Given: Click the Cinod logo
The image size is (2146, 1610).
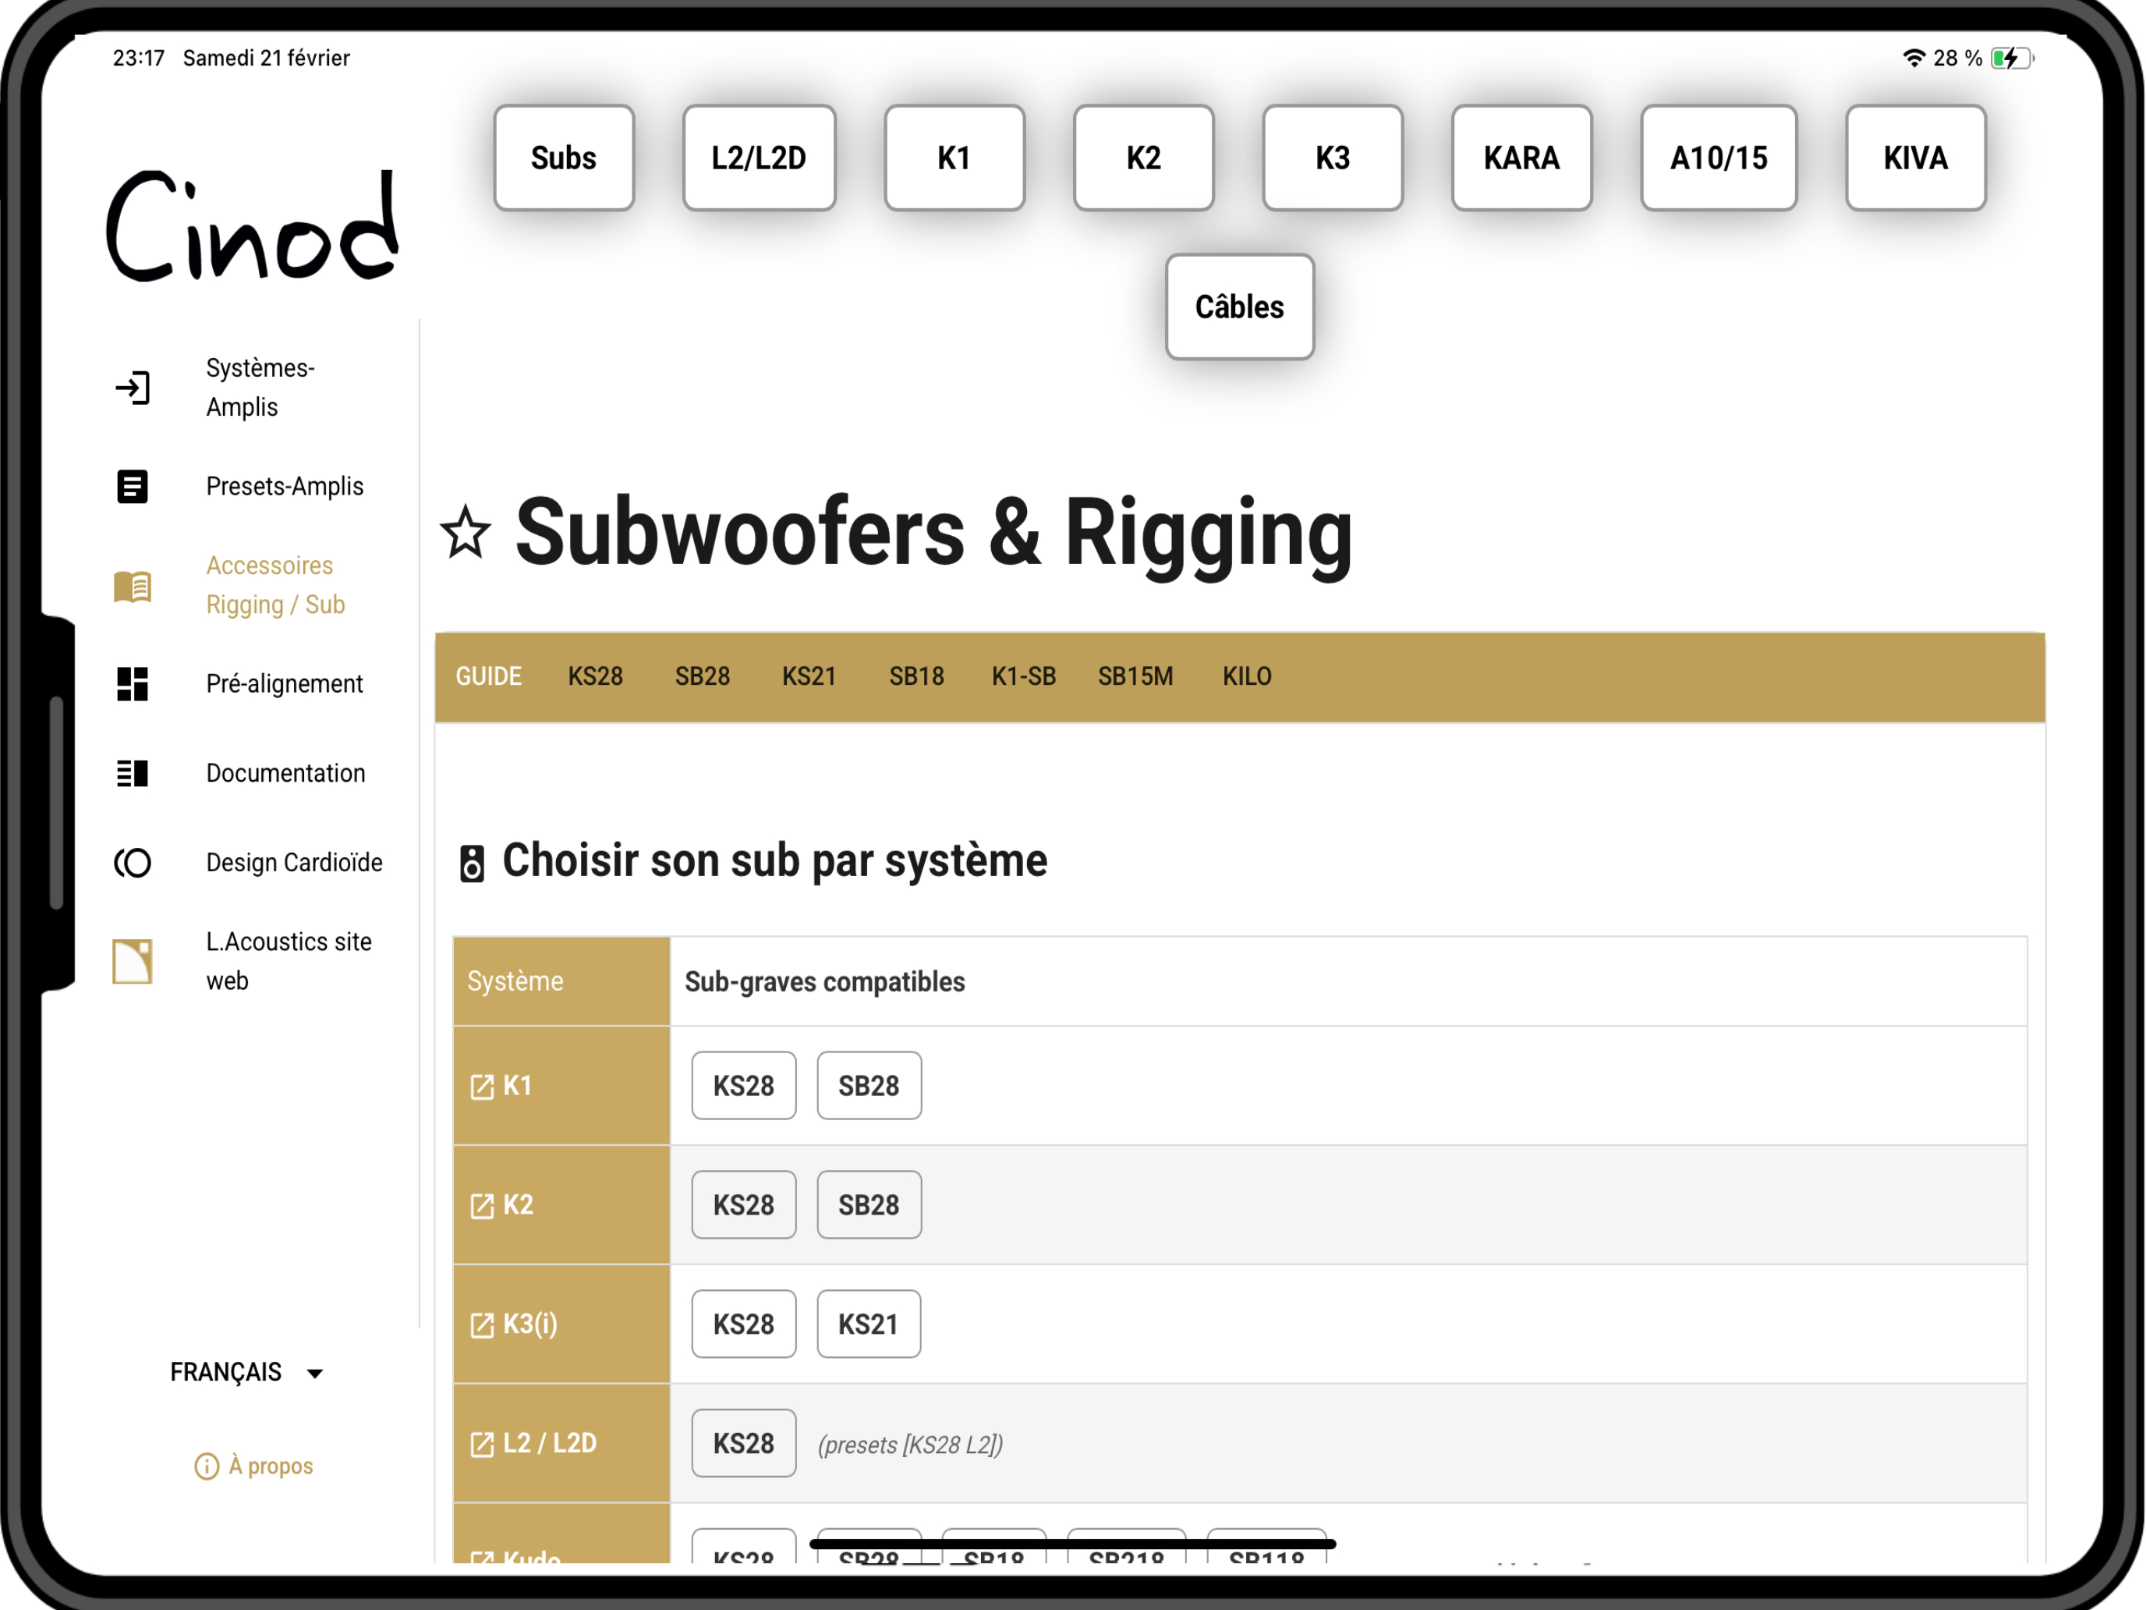Looking at the screenshot, I should coord(252,227).
